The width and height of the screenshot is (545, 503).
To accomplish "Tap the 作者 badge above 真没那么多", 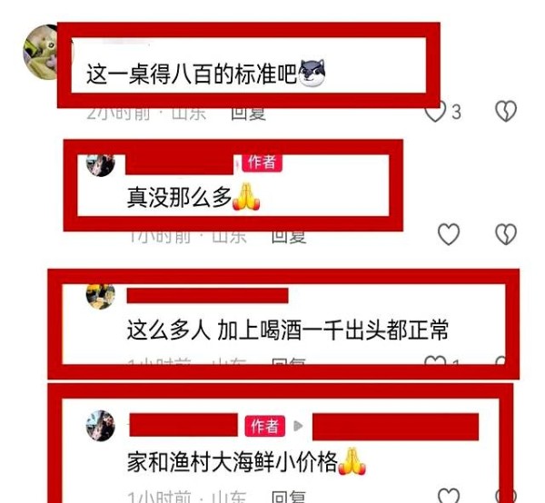I will pos(262,163).
